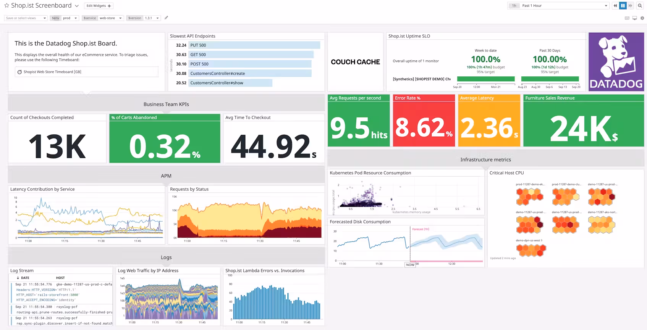647x330 pixels.
Task: Open the $service web-store variable dropdown
Action: 103,18
